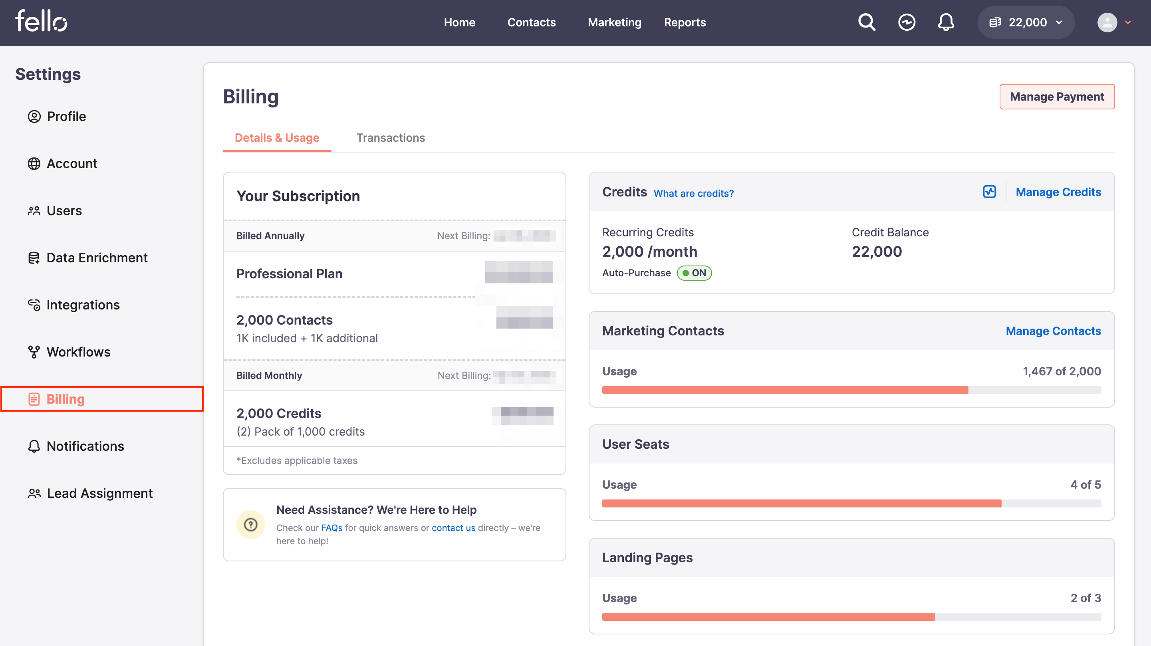Go to Users settings
The width and height of the screenshot is (1151, 646).
click(64, 210)
